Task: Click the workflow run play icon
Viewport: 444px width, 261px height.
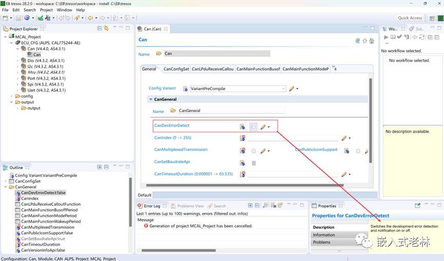Action: 385,37
